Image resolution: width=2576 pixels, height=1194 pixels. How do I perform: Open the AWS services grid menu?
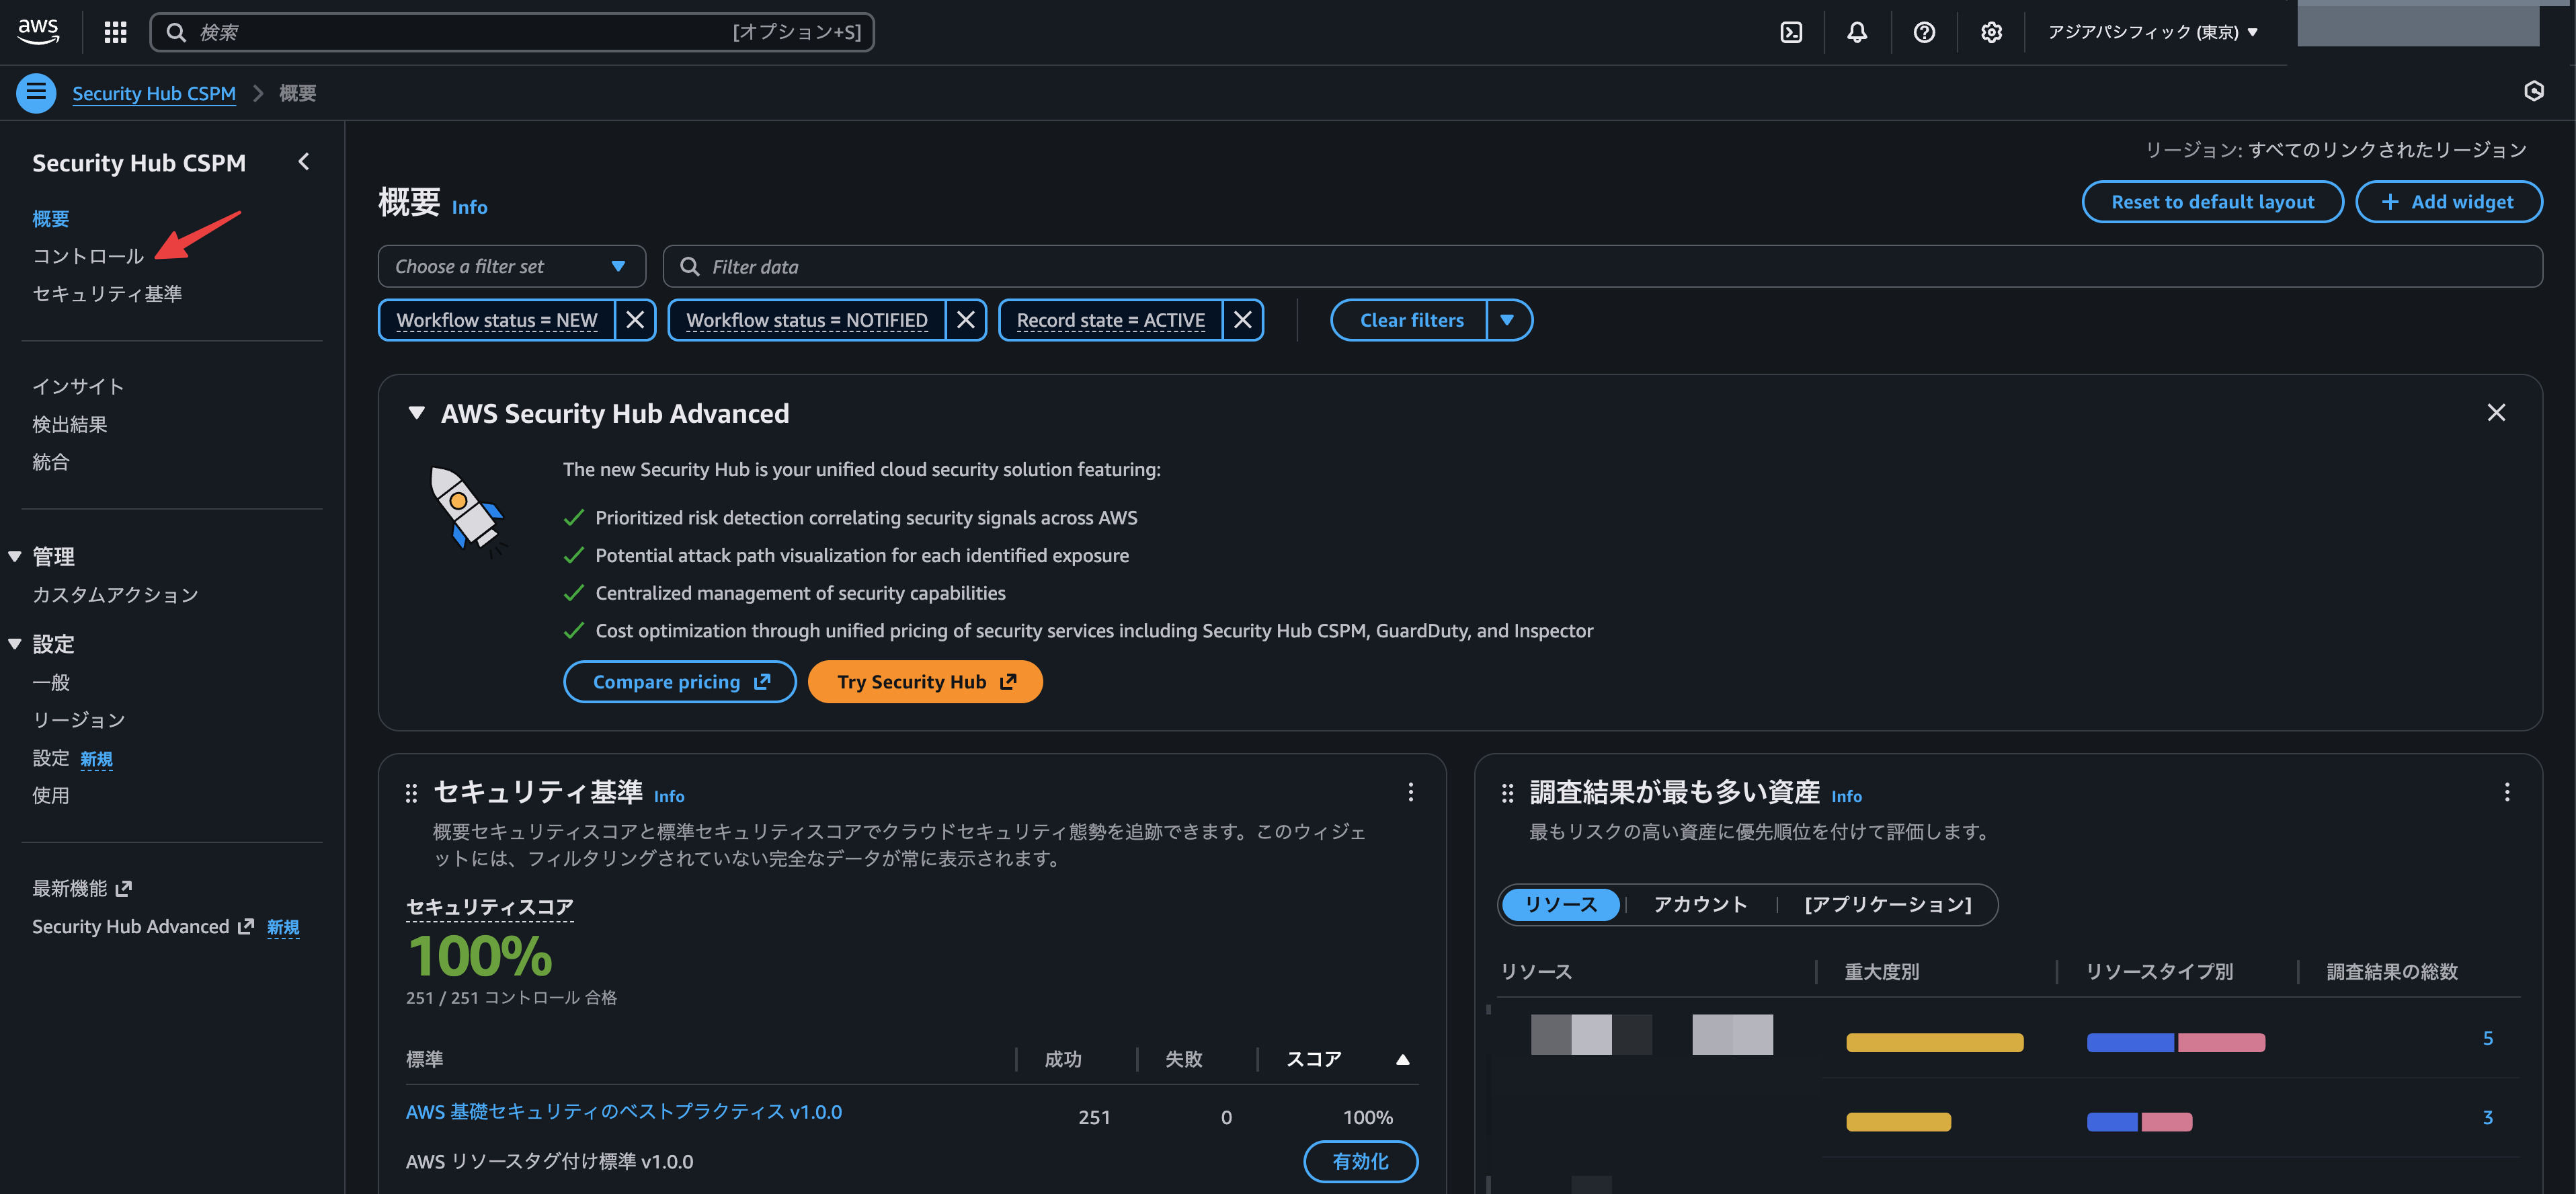pos(115,32)
